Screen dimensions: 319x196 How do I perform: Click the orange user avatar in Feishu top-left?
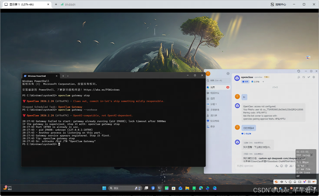click(208, 74)
